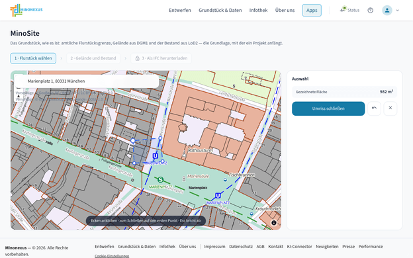Click the polygon corner near Weinstraße
413x258 pixels.
click(160, 138)
